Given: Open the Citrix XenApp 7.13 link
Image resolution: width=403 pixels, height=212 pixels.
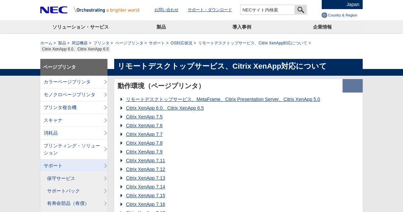Looking at the screenshot, I should click(x=145, y=178).
